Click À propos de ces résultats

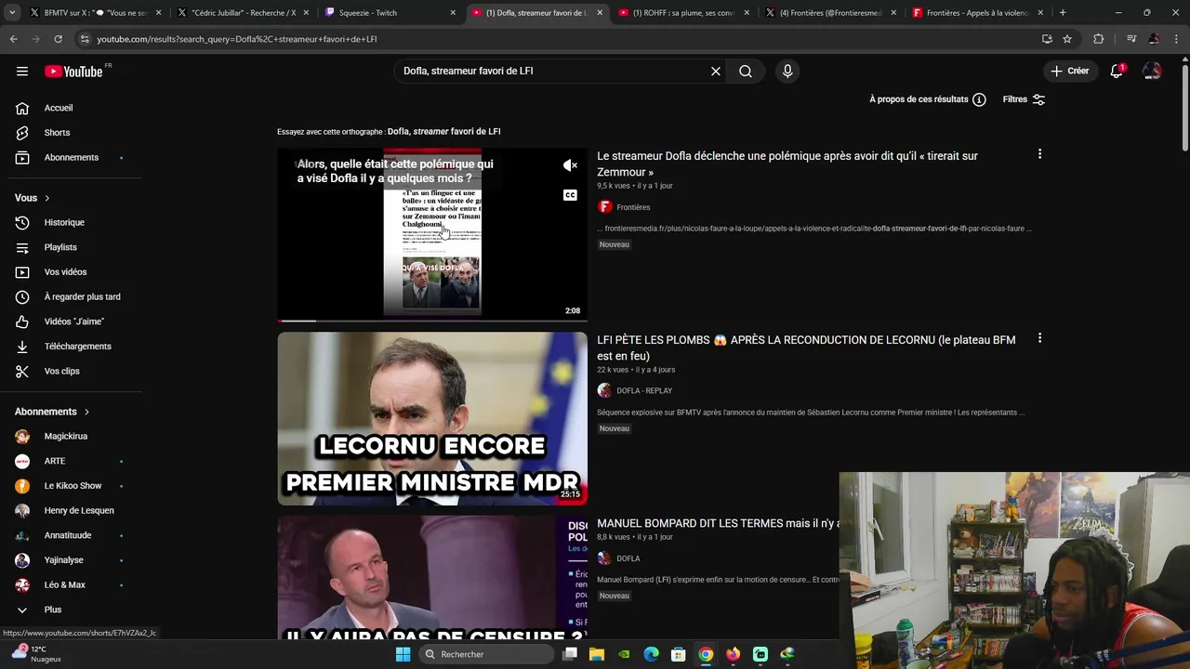[x=928, y=99]
